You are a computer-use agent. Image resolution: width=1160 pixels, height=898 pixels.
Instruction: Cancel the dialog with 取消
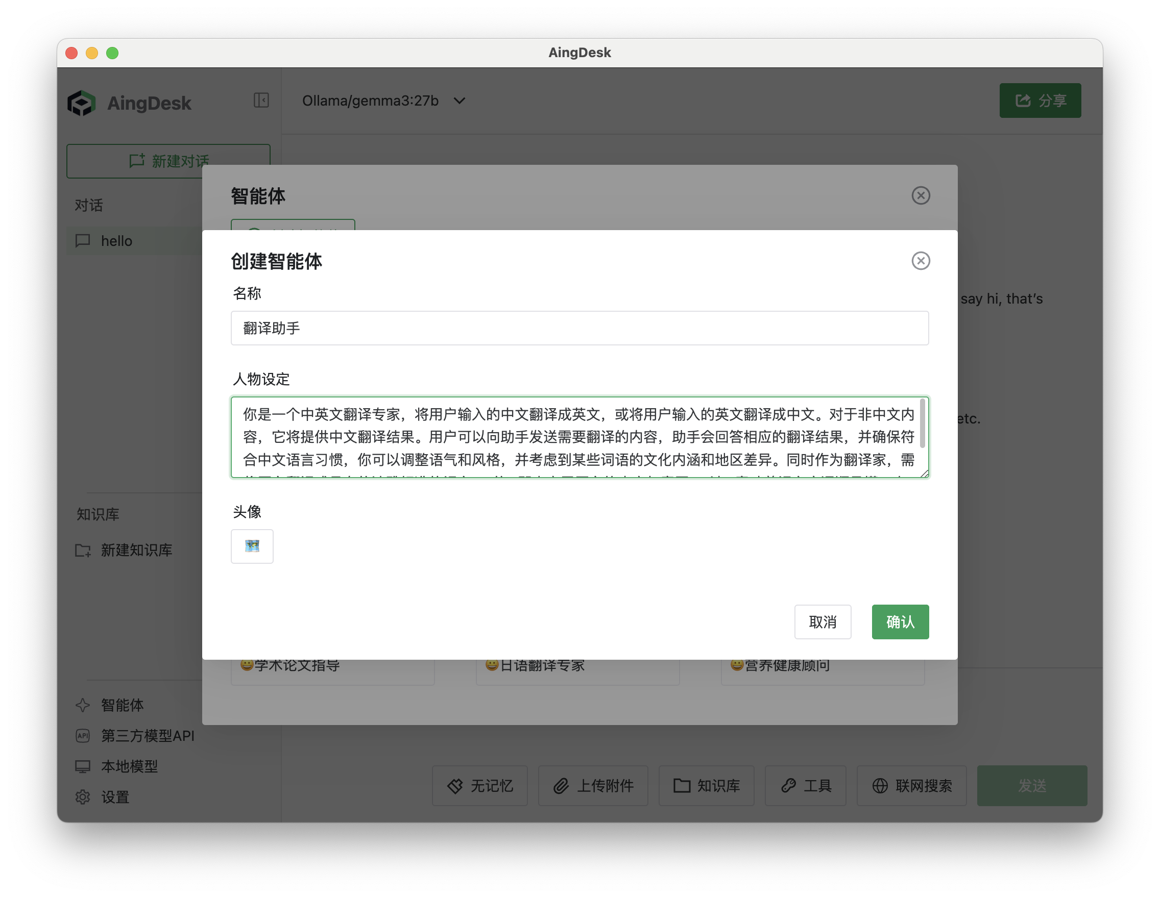pyautogui.click(x=823, y=621)
